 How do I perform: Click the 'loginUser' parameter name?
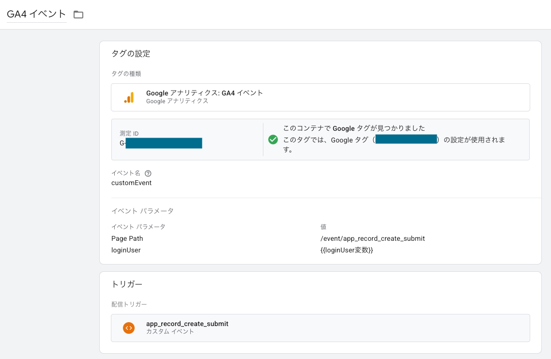click(x=126, y=250)
